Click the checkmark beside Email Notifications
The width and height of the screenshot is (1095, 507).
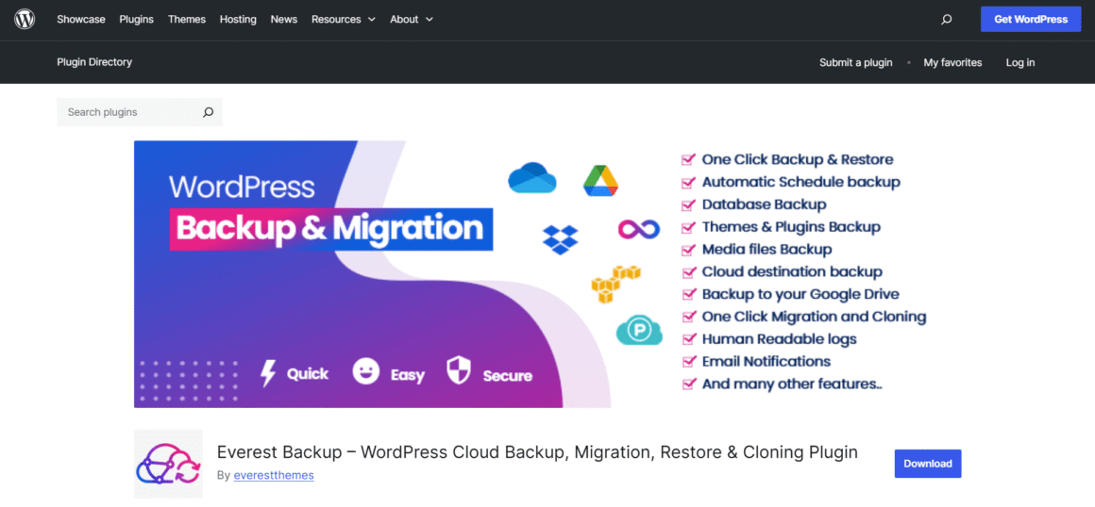tap(688, 361)
